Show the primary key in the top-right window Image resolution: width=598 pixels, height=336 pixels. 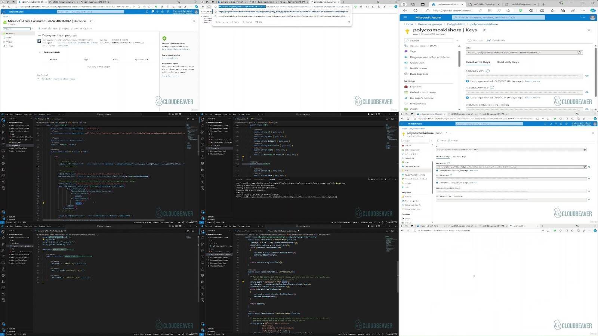click(587, 76)
